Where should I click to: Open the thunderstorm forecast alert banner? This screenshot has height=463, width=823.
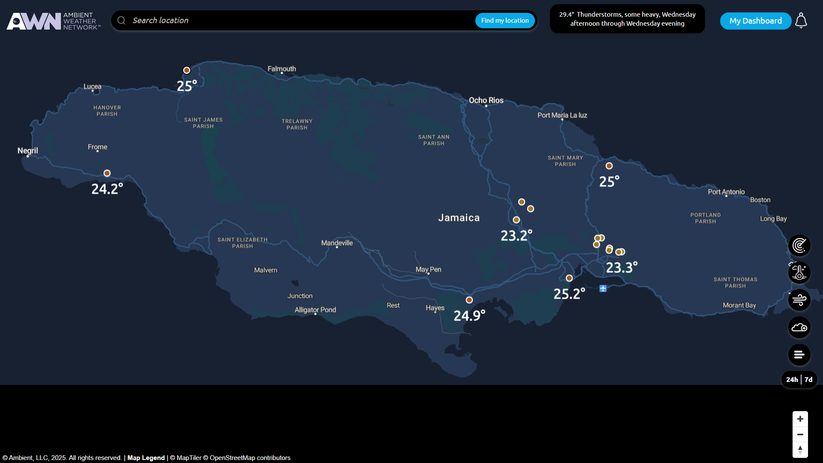click(627, 19)
